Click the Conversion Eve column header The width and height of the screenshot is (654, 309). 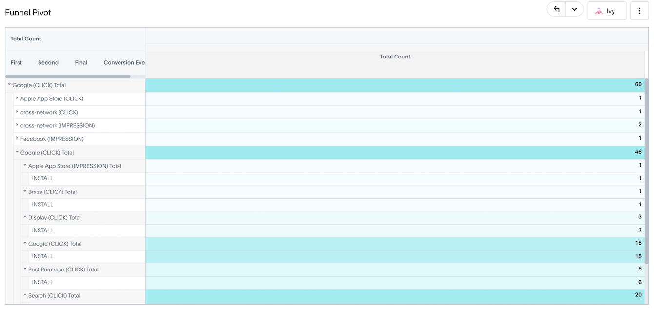[x=124, y=63]
